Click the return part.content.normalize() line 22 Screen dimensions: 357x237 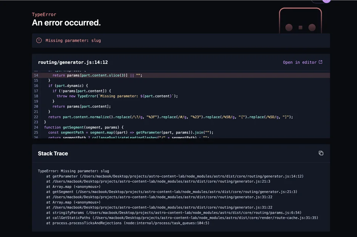coord(171,117)
